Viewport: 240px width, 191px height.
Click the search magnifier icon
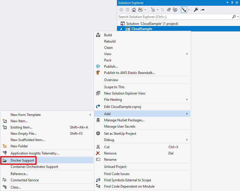pyautogui.click(x=234, y=17)
